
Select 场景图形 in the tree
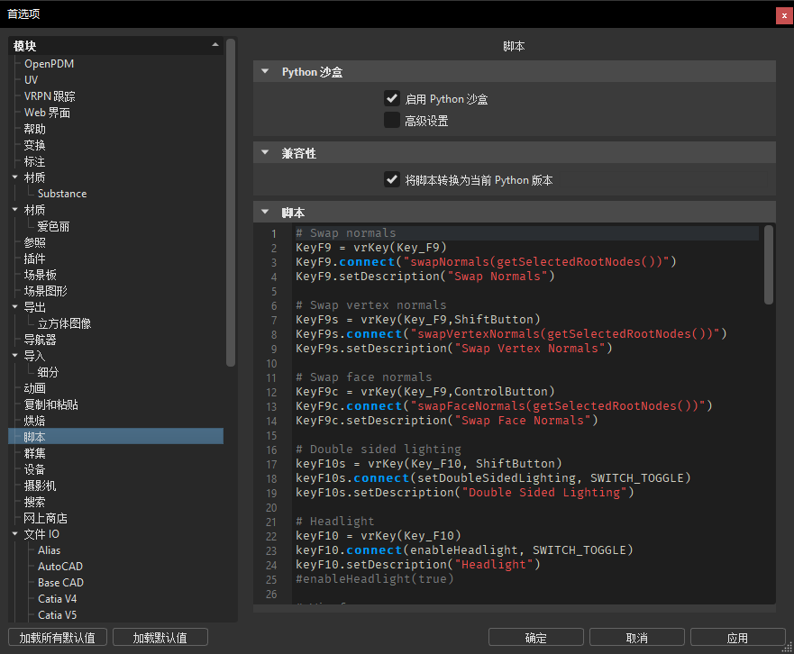click(x=46, y=291)
